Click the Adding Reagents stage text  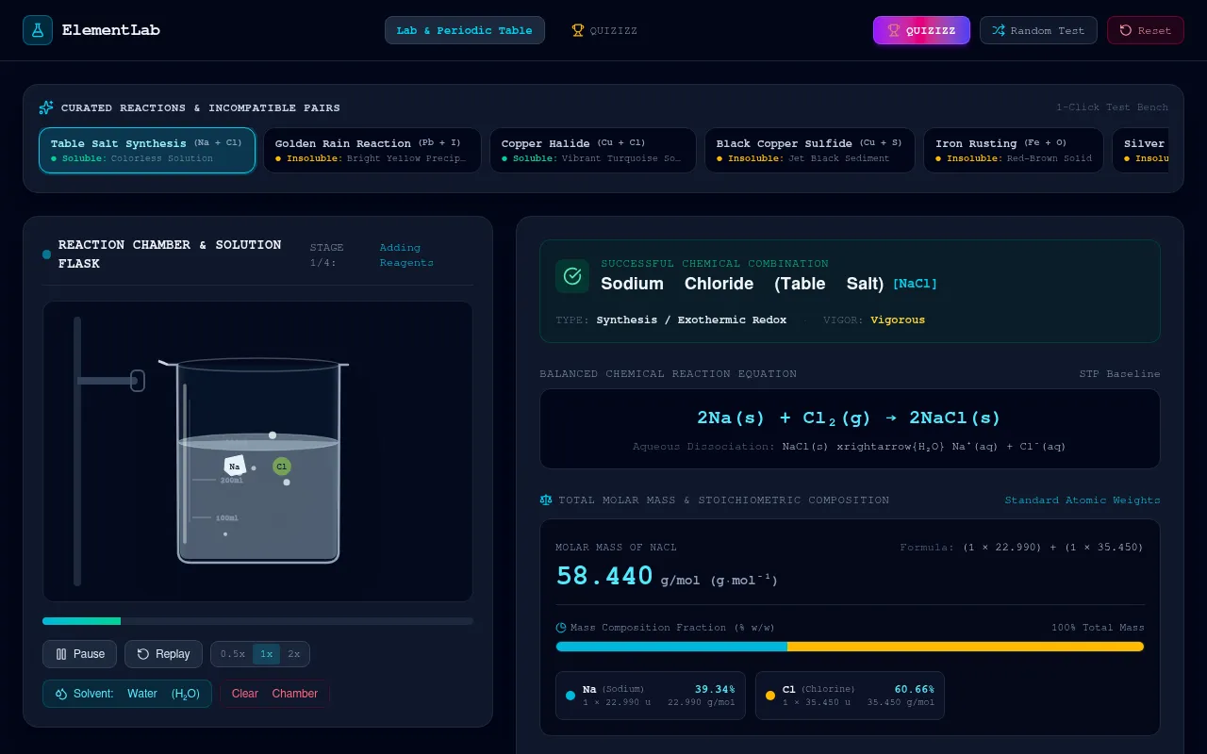pos(406,255)
